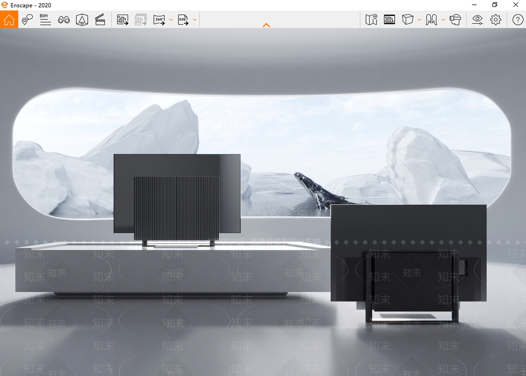Screen dimensions: 526x376
Task: Collapse the toolbar with orange chevron
Action: coord(266,25)
